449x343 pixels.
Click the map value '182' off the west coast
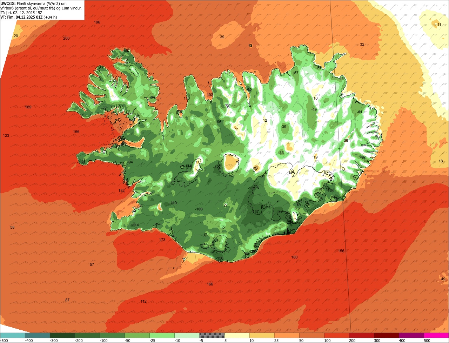click(121, 190)
